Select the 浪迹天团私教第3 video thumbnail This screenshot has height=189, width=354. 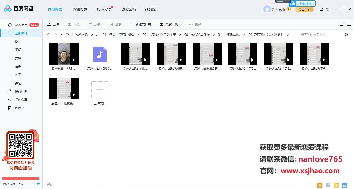point(279,54)
